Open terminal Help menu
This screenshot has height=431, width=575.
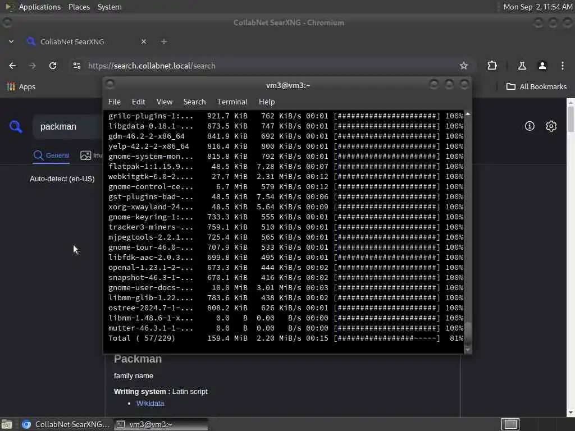click(267, 102)
